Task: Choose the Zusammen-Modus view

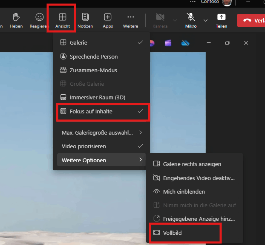Action: point(101,70)
